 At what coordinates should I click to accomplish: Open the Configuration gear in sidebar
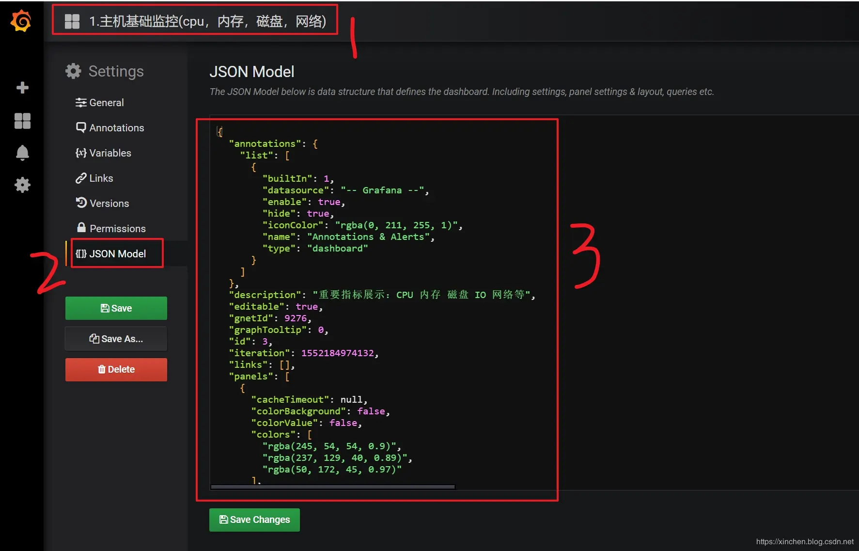pos(22,185)
